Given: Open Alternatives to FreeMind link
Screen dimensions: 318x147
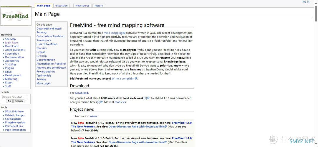Looking at the screenshot, I should point(51,64).
